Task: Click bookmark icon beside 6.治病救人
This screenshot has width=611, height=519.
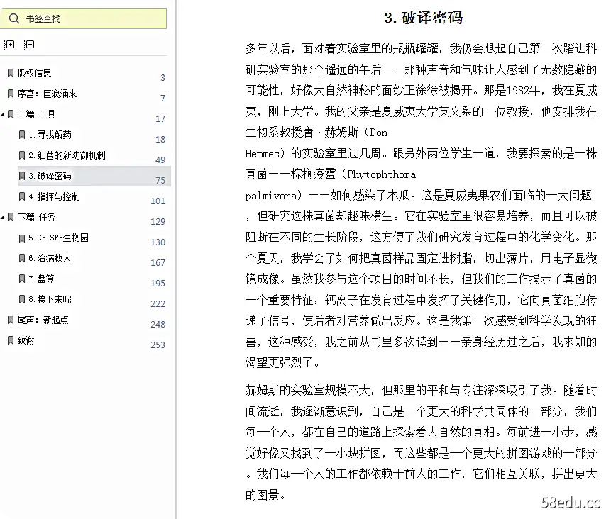Action: pos(22,258)
